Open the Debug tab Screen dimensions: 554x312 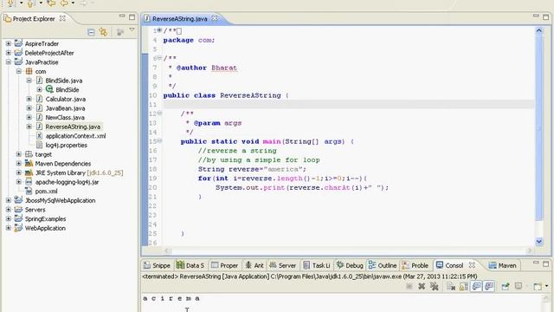click(350, 265)
